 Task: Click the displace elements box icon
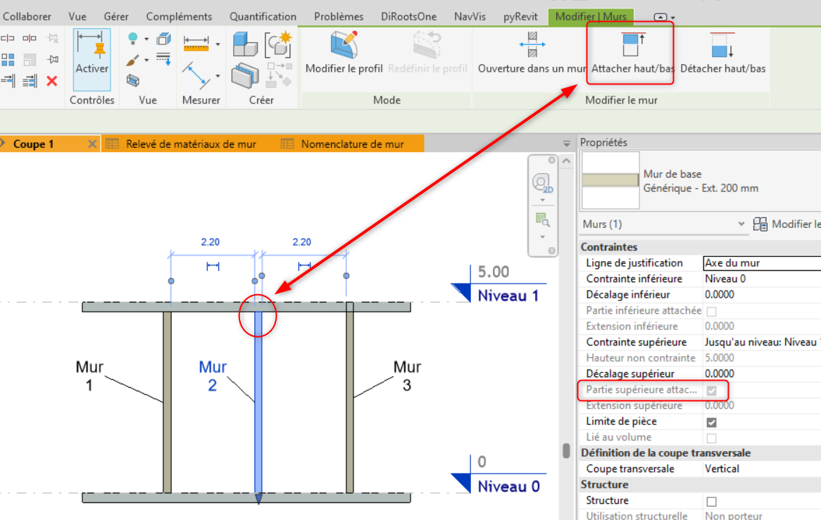[x=133, y=80]
